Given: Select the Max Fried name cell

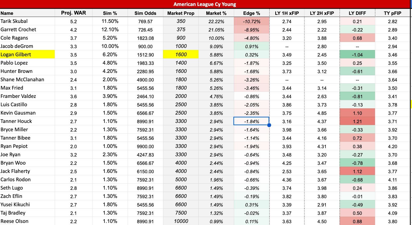Looking at the screenshot, I should point(27,88).
